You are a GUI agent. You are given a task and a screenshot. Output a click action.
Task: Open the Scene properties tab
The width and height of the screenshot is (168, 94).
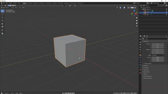pos(140,50)
